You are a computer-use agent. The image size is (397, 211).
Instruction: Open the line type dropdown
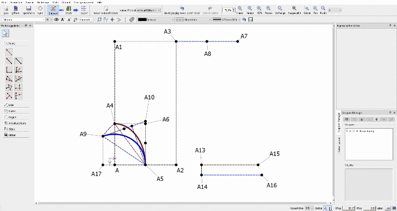click(194, 19)
